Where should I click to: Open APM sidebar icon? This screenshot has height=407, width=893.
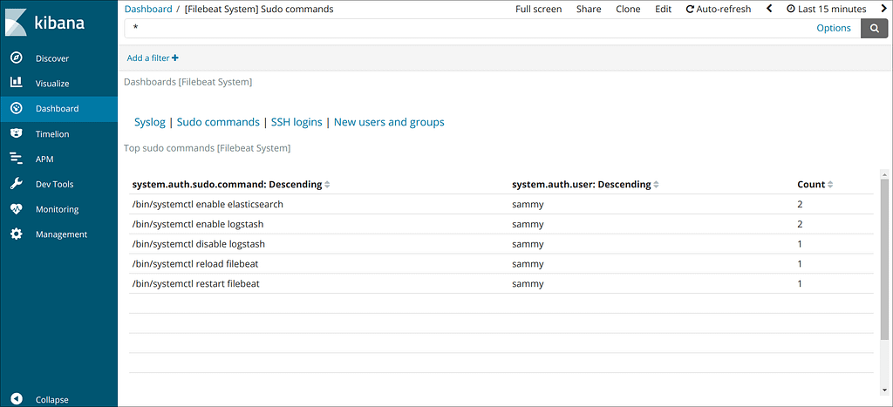point(17,159)
